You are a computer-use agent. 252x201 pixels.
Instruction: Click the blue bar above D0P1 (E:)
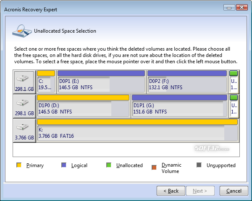click(101, 73)
